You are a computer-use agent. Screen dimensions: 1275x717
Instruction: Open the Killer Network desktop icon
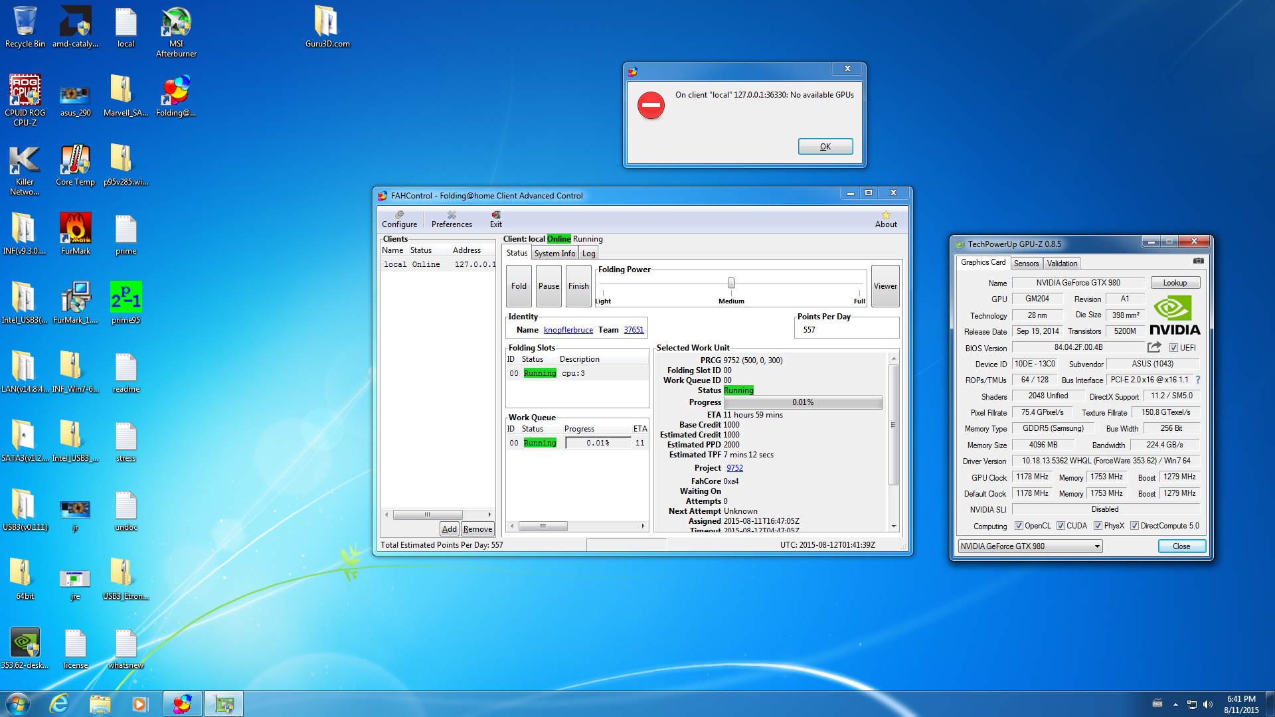25,170
